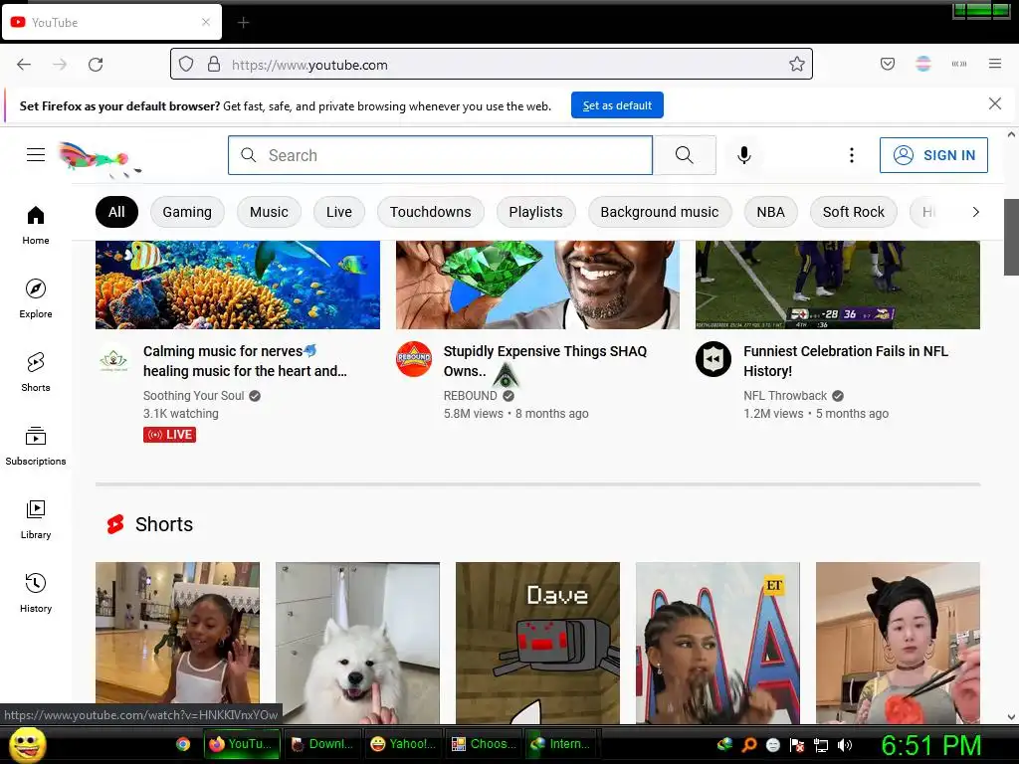Click the REBOUND channel avatar

pos(414,359)
